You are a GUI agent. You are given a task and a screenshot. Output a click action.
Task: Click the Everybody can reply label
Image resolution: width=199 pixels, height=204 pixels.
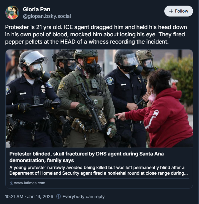coord(84,197)
